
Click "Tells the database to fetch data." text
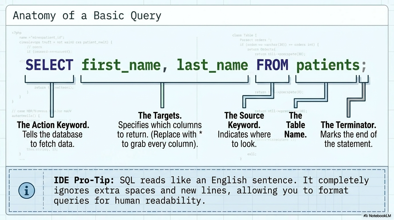tap(52, 139)
